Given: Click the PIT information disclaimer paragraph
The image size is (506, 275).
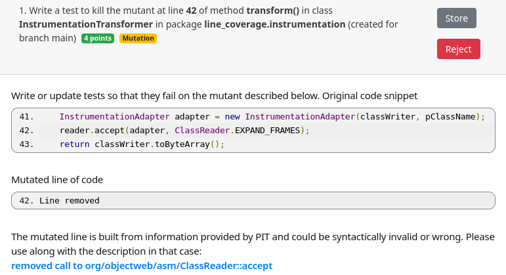Looking at the screenshot, I should pos(253,243).
